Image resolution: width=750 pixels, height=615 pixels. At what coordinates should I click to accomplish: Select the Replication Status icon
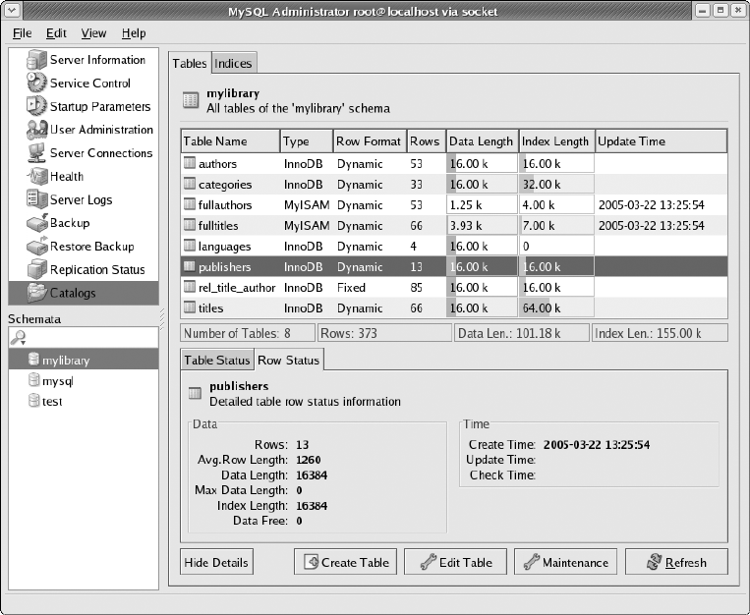pos(36,270)
